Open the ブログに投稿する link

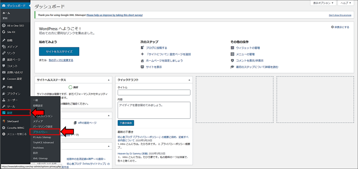[x=156, y=48]
